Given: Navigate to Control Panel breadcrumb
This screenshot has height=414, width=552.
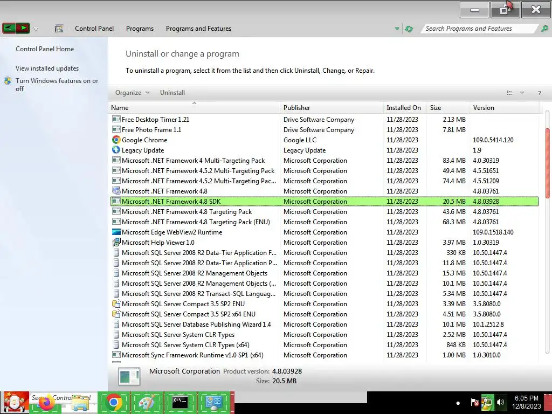Looking at the screenshot, I should coord(94,29).
